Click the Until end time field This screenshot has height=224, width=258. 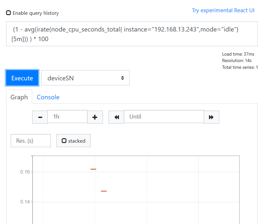[x=164, y=117]
